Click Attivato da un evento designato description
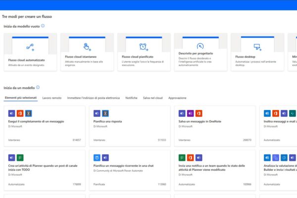297x198 pixels. coord(26,65)
